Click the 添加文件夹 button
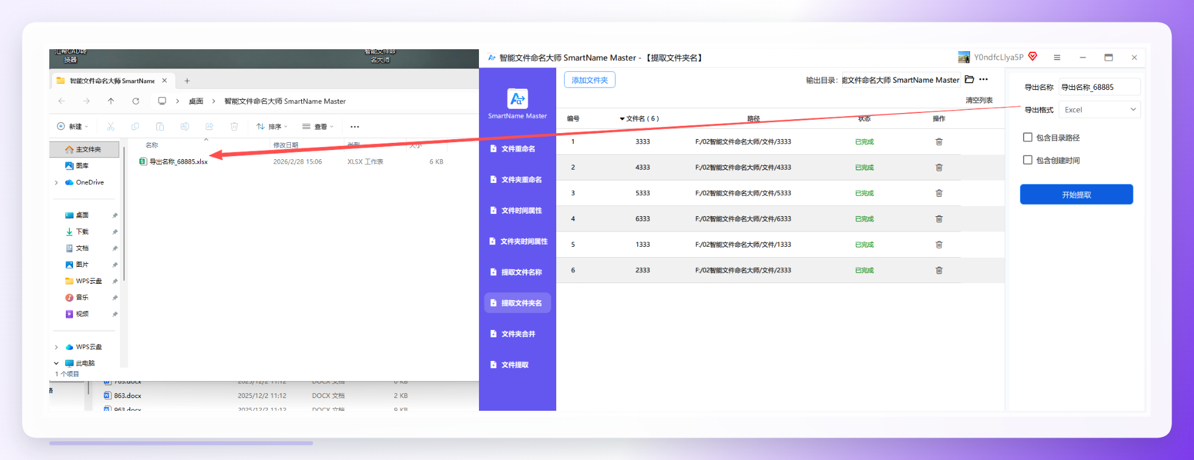Screen dimensions: 1194x460 (x=590, y=80)
